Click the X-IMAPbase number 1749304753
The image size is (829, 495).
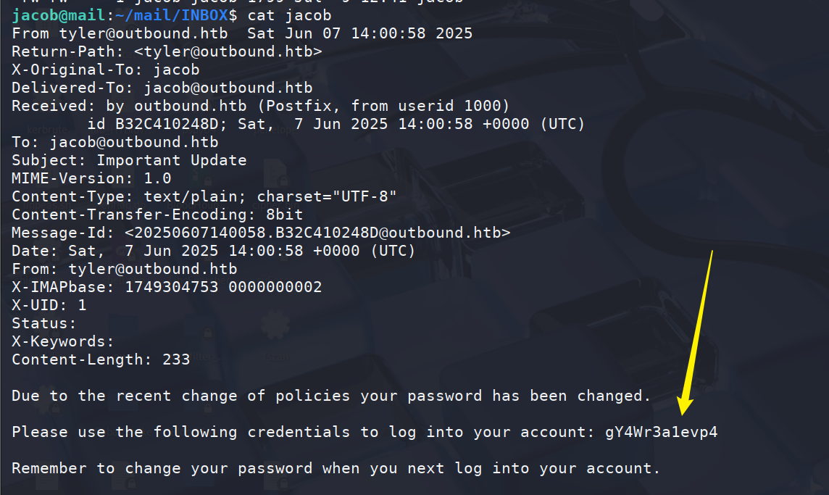tap(171, 287)
